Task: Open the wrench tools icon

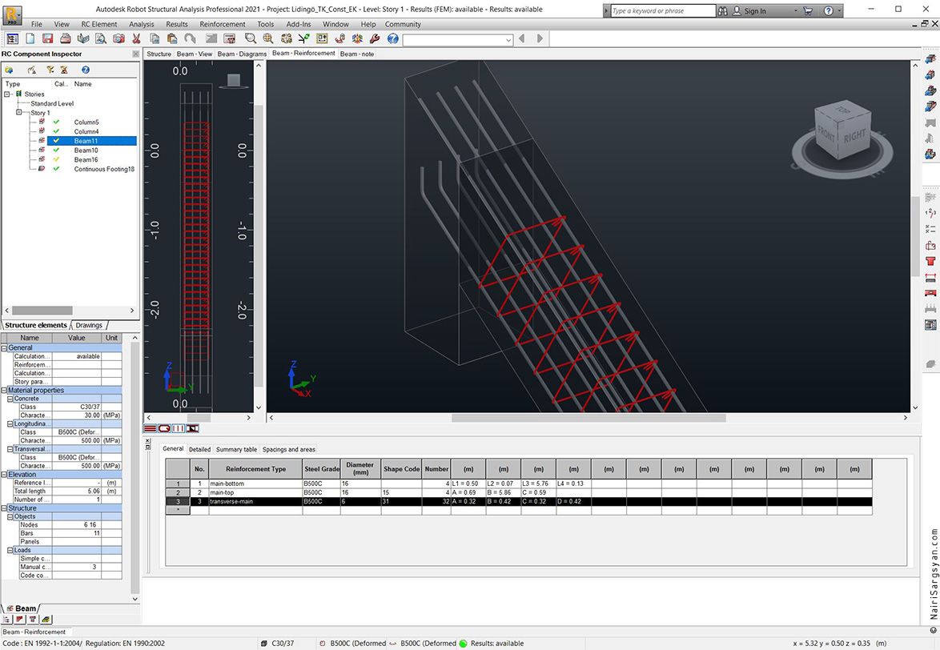Action: pos(375,38)
